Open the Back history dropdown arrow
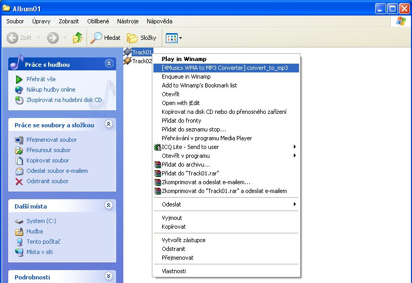412x283 pixels. pos(39,38)
